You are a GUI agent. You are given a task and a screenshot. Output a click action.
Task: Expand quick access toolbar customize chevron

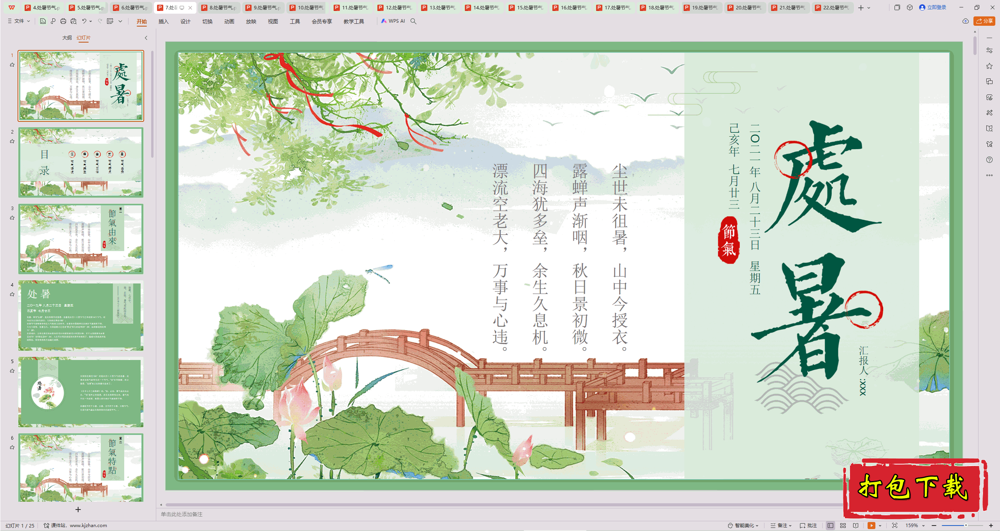pyautogui.click(x=120, y=21)
